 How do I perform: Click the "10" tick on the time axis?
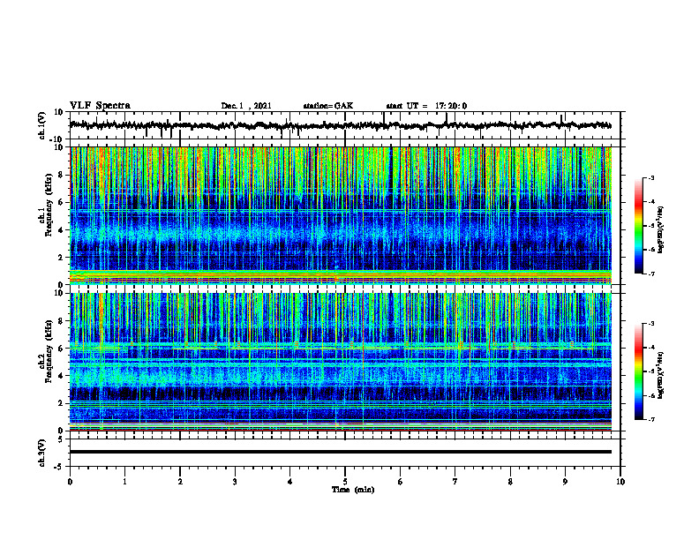pyautogui.click(x=620, y=482)
